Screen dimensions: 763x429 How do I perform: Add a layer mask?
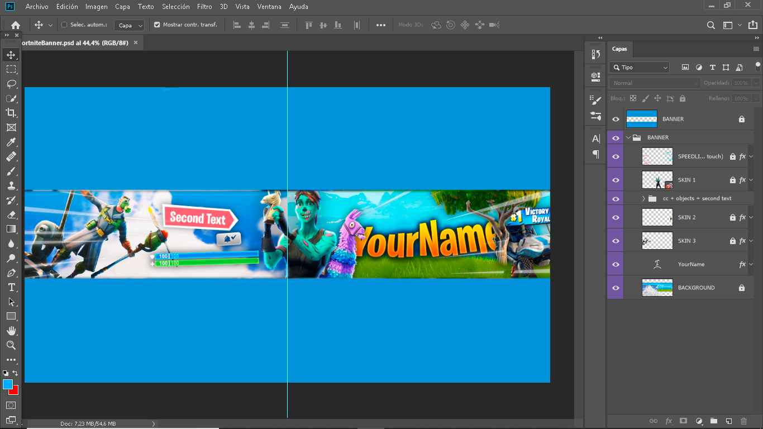click(683, 421)
